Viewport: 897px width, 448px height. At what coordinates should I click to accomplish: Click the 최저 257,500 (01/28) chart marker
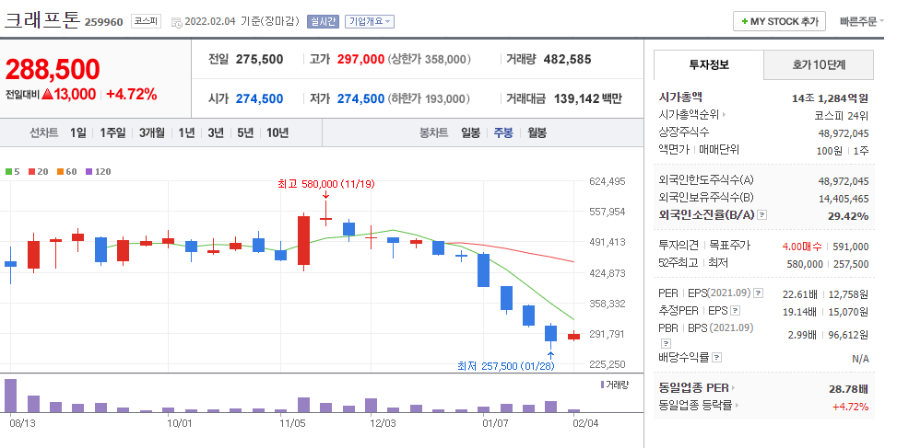(x=506, y=366)
